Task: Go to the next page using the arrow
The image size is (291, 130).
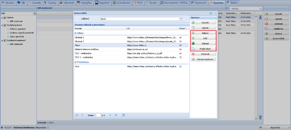Action: 110,115
